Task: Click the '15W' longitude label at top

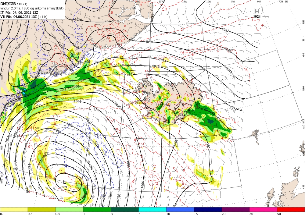Action: point(185,2)
